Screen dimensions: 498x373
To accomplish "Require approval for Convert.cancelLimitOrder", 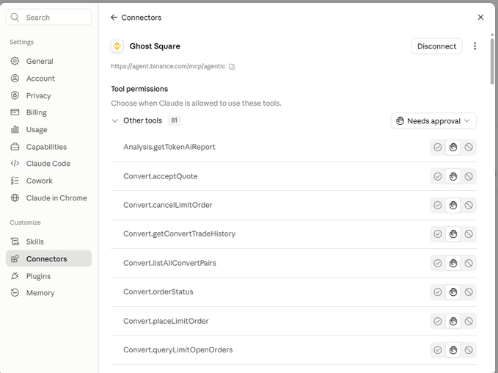I will pyautogui.click(x=453, y=205).
